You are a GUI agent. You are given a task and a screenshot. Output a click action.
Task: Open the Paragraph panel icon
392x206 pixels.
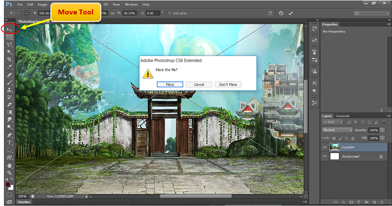(314, 91)
